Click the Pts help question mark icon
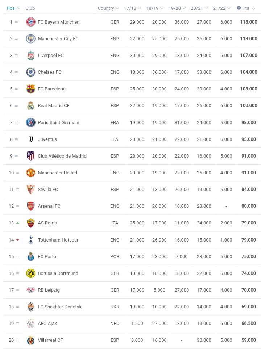This screenshot has width=261, height=349. click(239, 8)
